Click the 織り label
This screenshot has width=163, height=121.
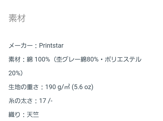click(14, 114)
